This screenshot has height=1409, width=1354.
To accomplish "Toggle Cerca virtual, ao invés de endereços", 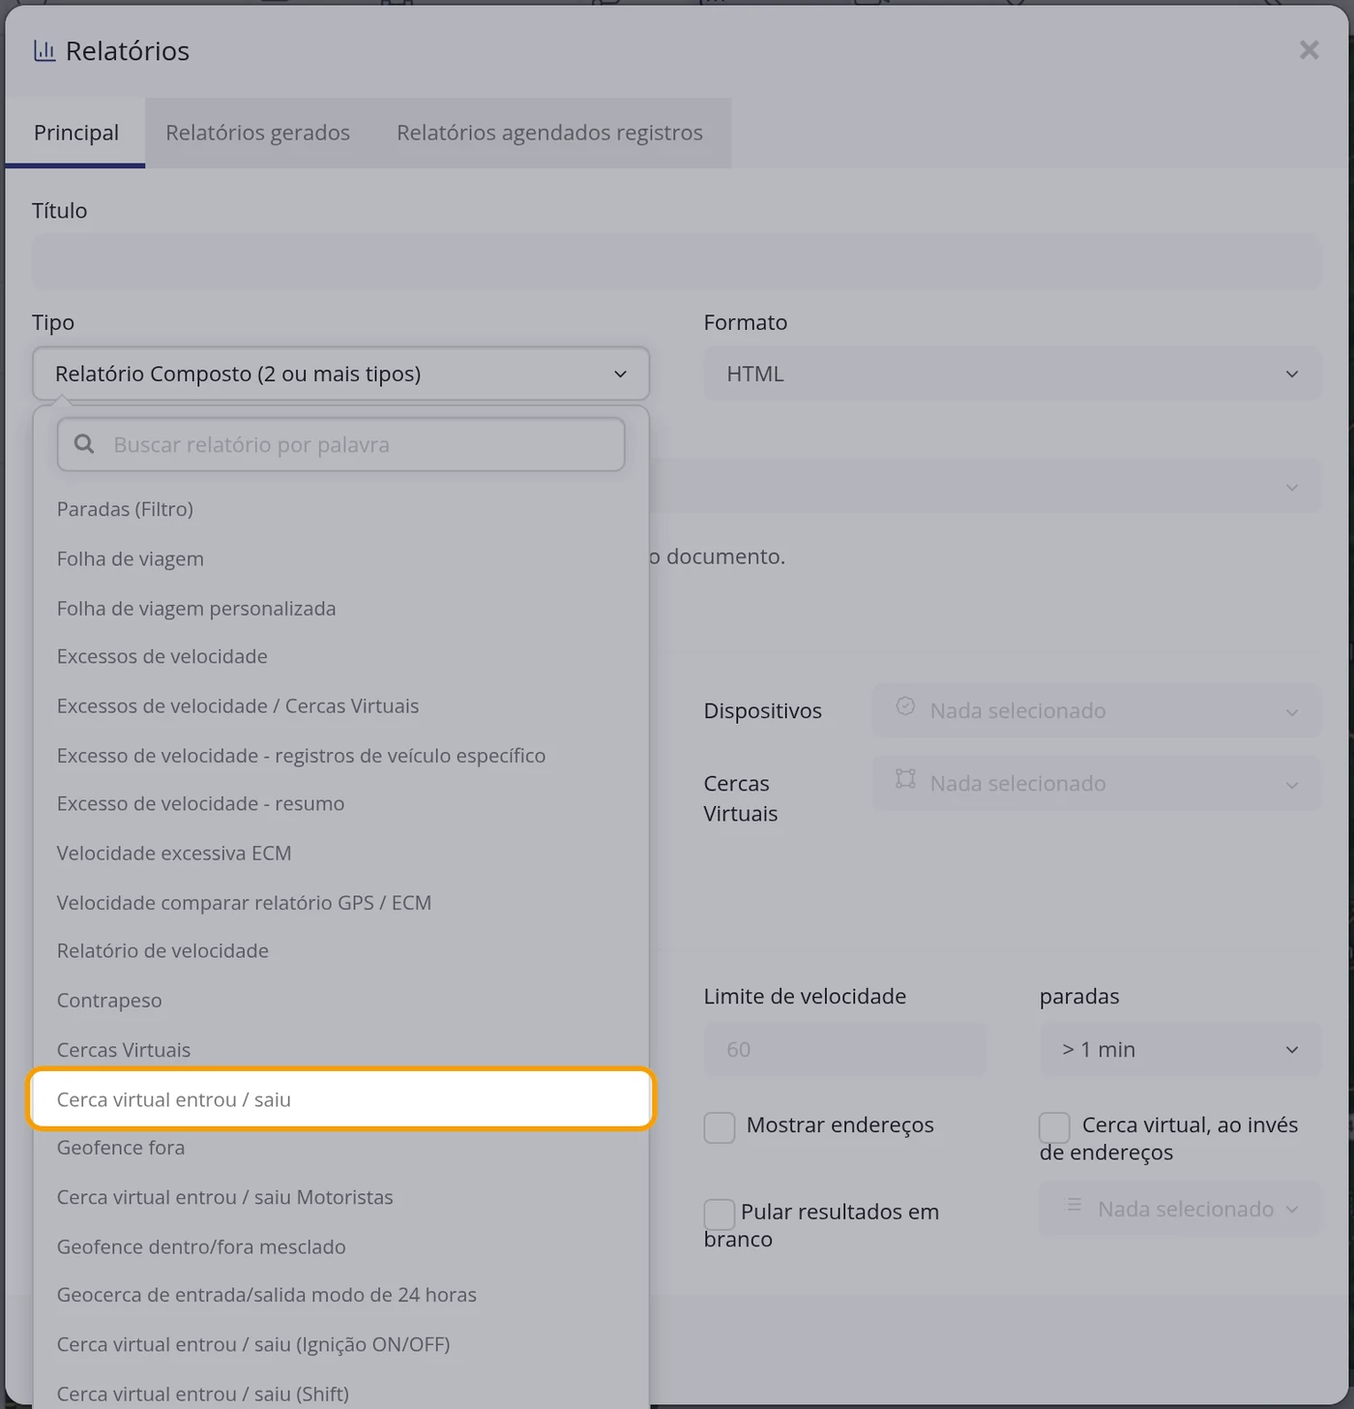I will (1054, 1127).
